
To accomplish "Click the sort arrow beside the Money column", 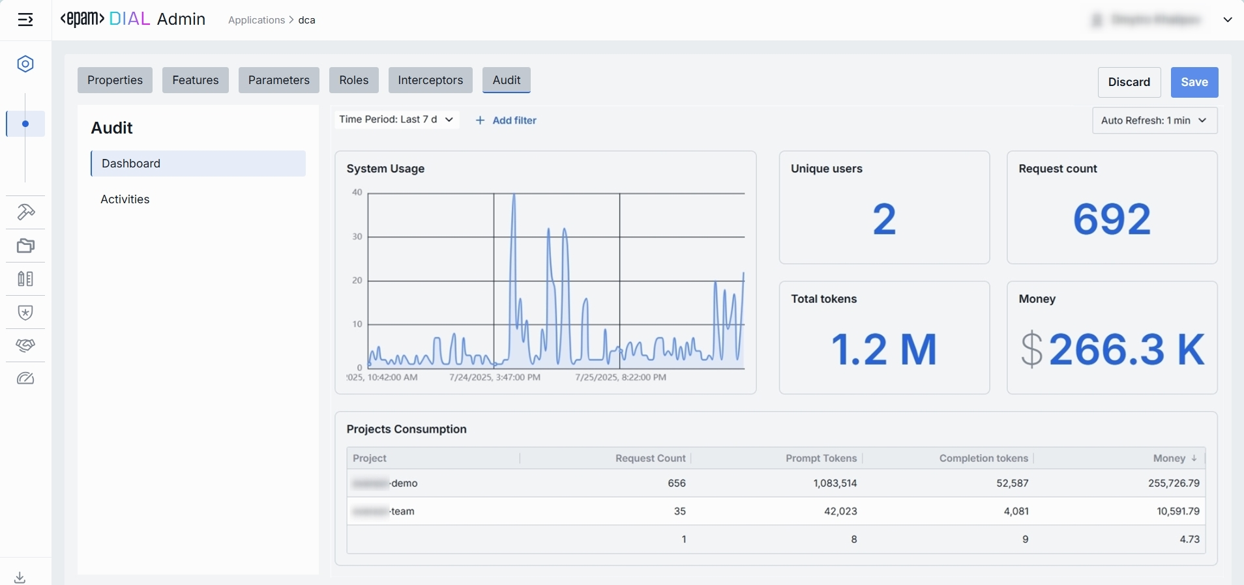I will point(1194,459).
